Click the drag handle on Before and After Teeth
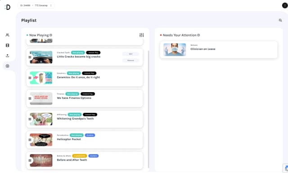 coord(30,160)
